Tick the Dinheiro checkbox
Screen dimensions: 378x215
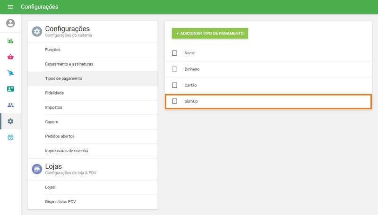(x=174, y=69)
